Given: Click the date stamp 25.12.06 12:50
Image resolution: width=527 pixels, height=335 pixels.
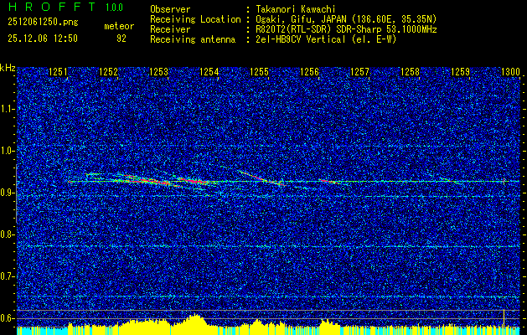Looking at the screenshot, I should 43,39.
